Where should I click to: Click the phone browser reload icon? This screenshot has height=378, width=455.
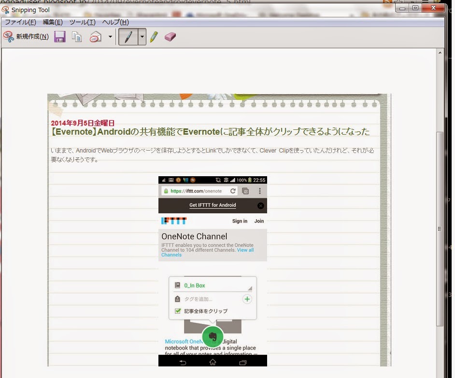233,191
